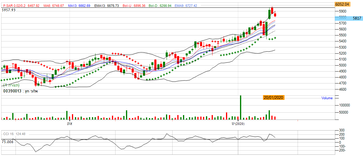This screenshot has height=158, width=363.
Task: Select the CCI 15 indicator label
Action: tap(14, 134)
